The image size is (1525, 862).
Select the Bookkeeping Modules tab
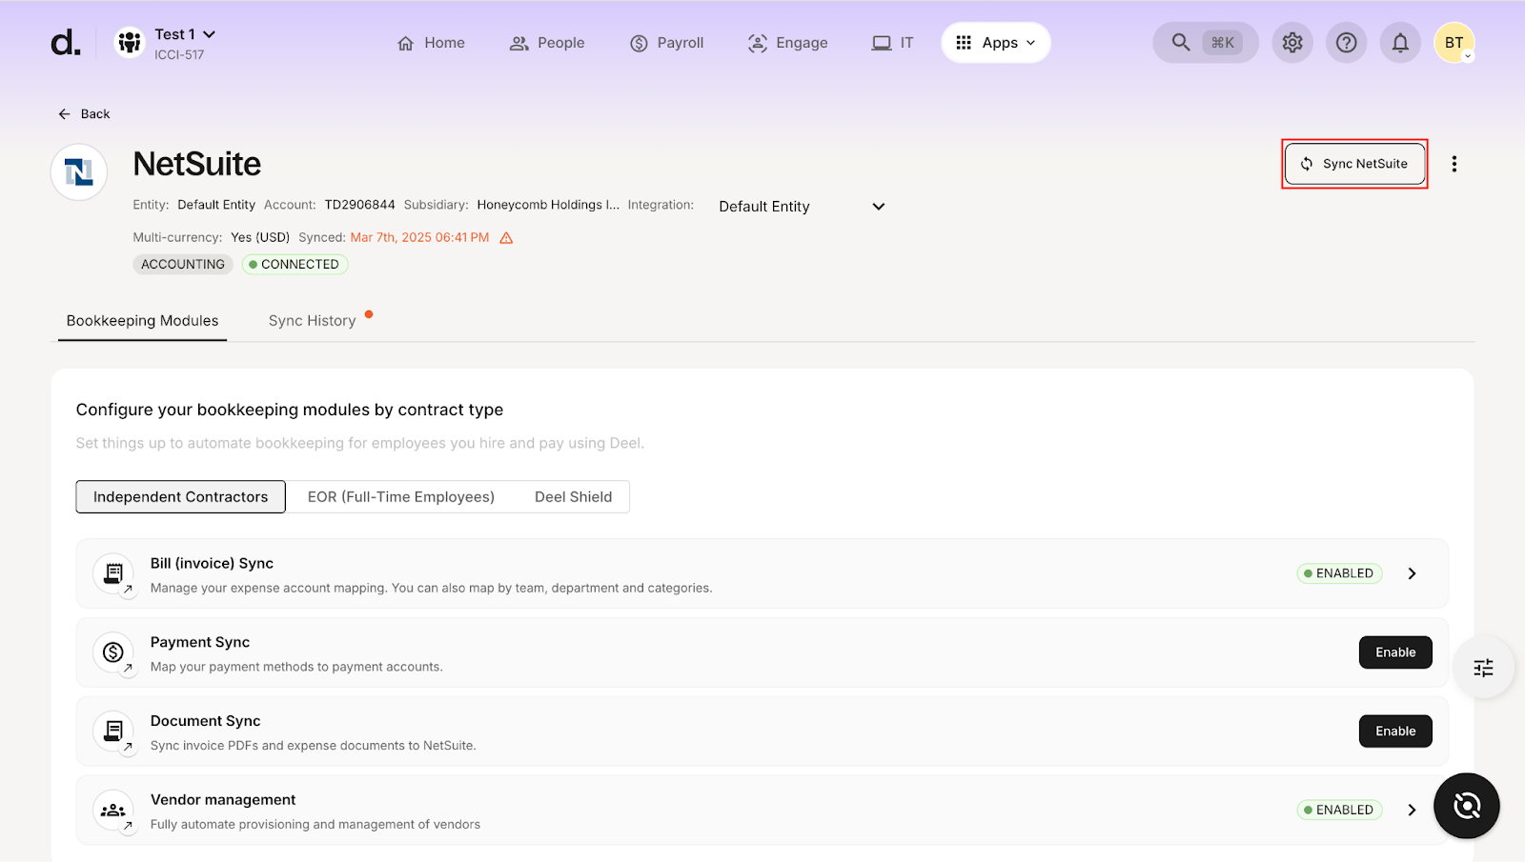click(143, 321)
